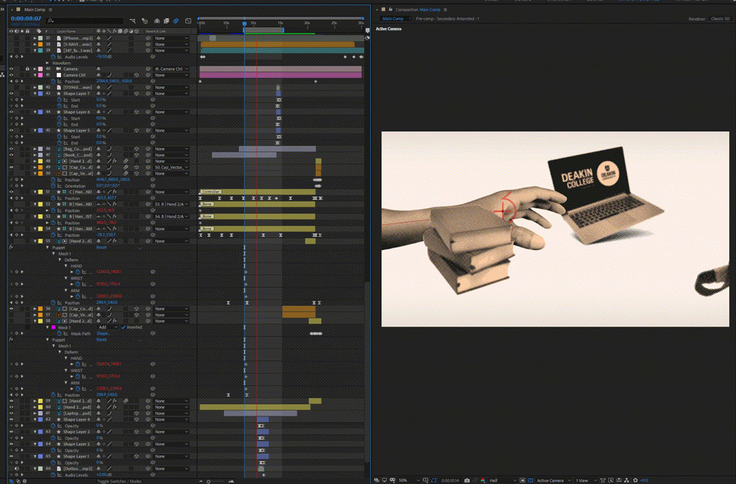Click stopwatch for Camera Ctrl Position
The width and height of the screenshot is (736, 484).
53,81
